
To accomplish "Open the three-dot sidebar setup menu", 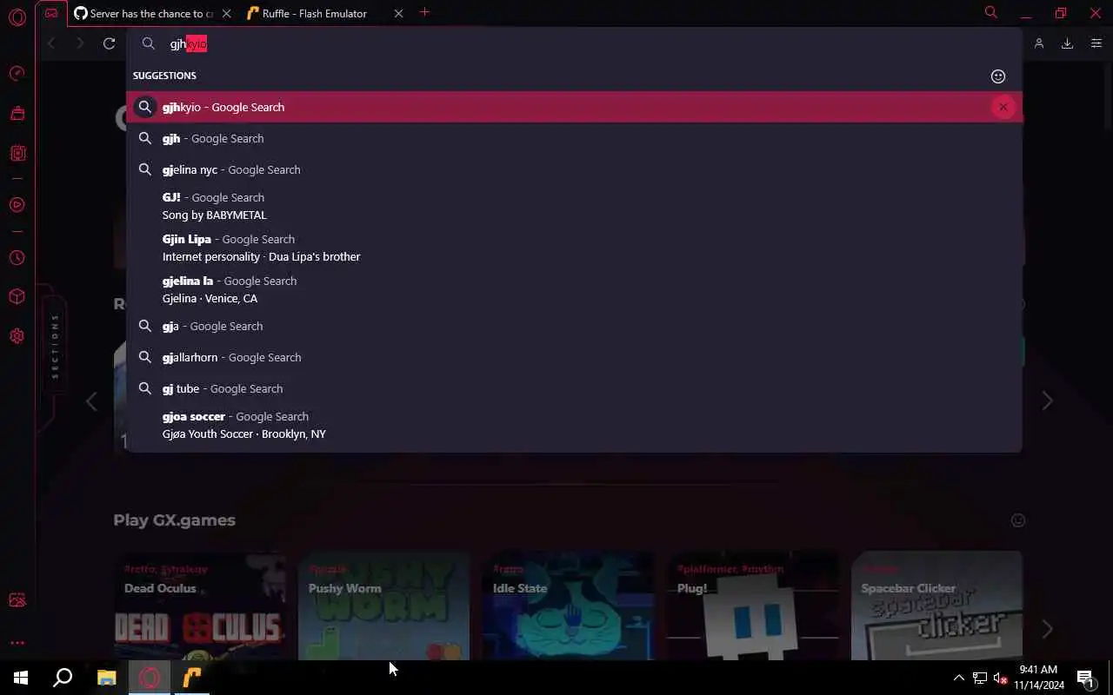I will pyautogui.click(x=17, y=643).
